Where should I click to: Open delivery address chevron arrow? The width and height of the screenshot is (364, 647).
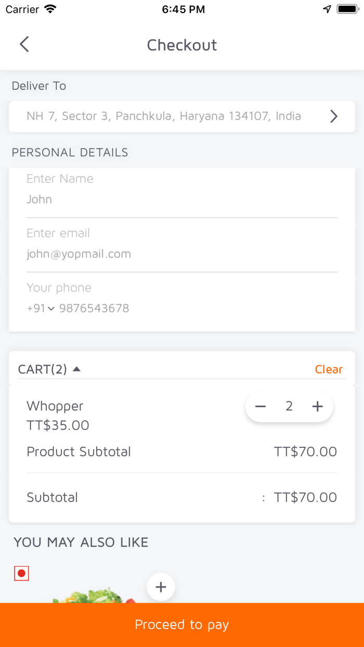334,117
